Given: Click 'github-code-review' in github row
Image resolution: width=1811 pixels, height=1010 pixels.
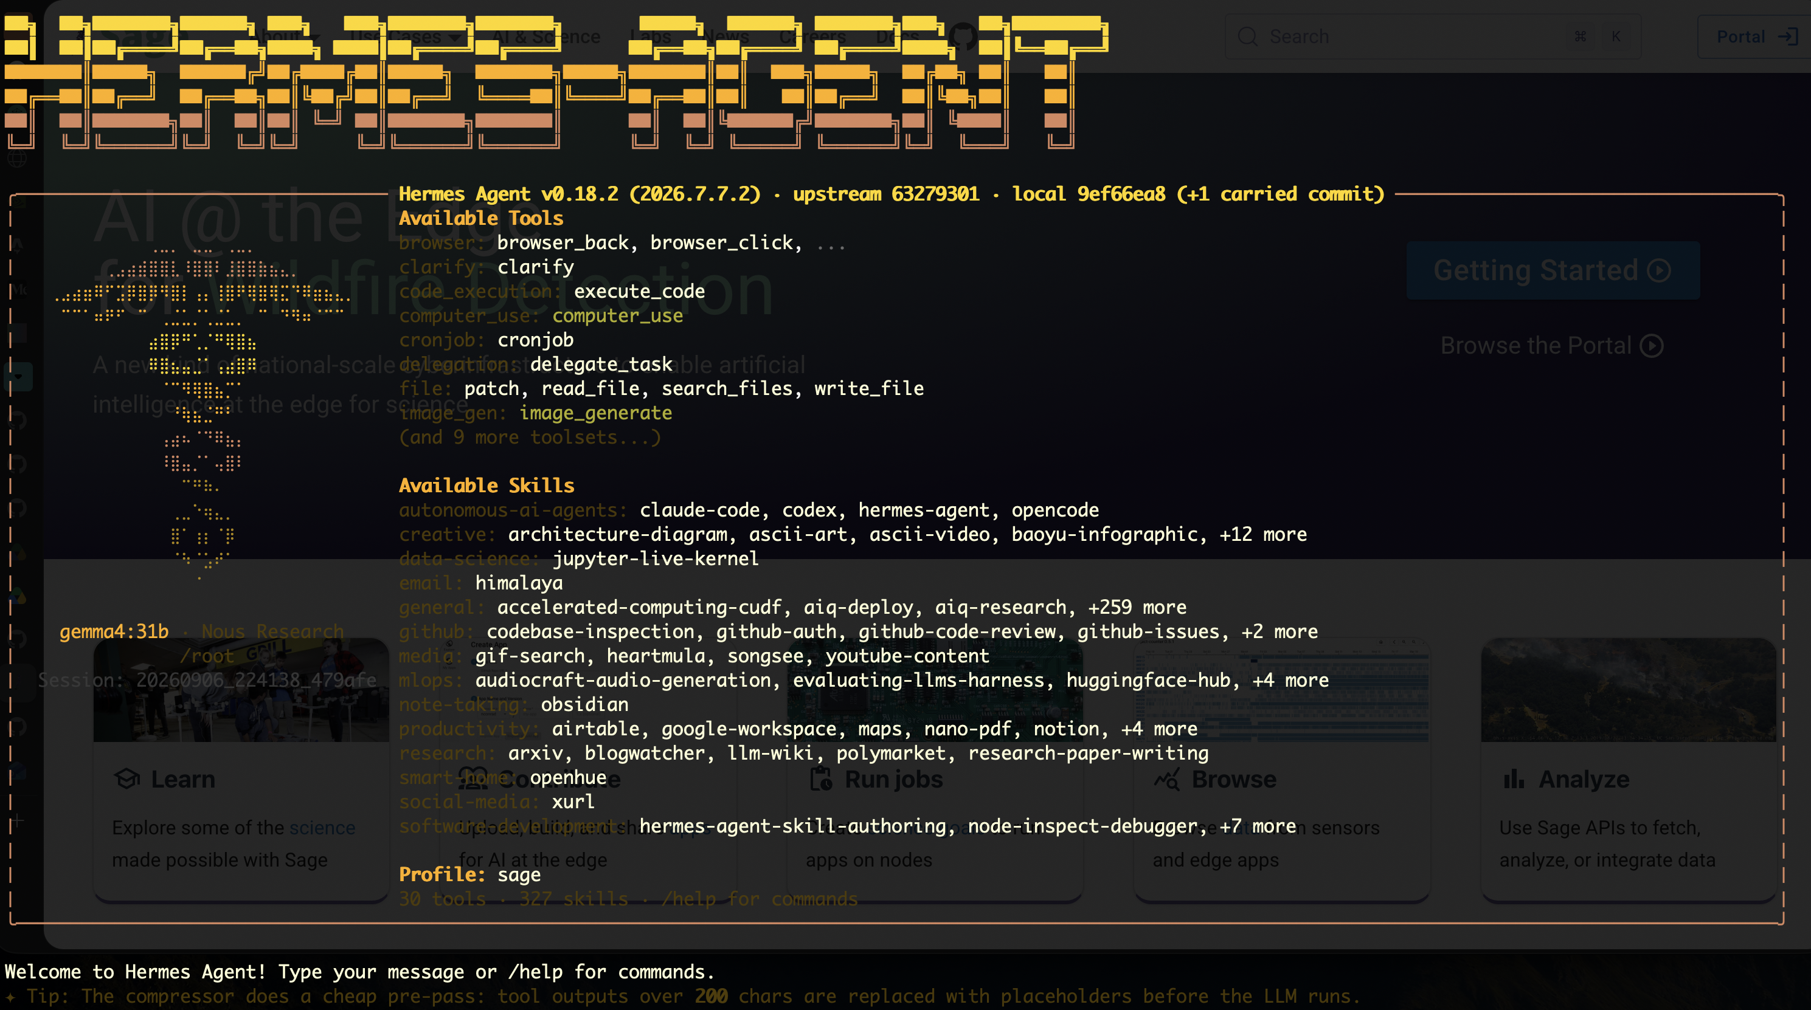Looking at the screenshot, I should [957, 631].
